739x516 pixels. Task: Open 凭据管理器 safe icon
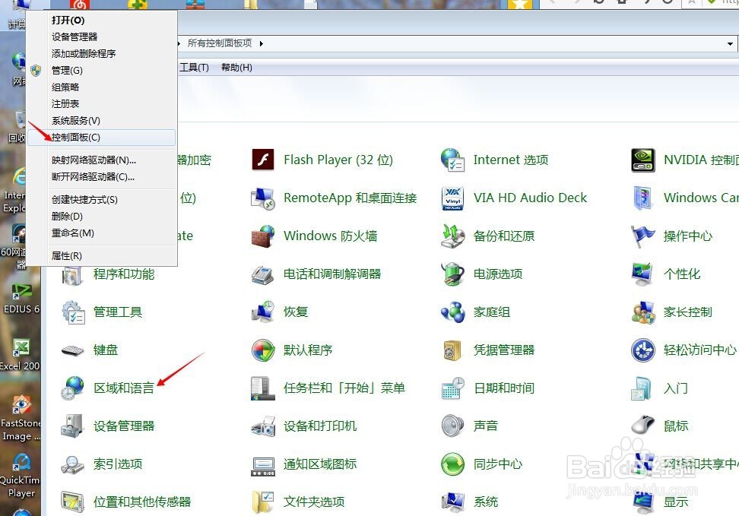coord(452,350)
